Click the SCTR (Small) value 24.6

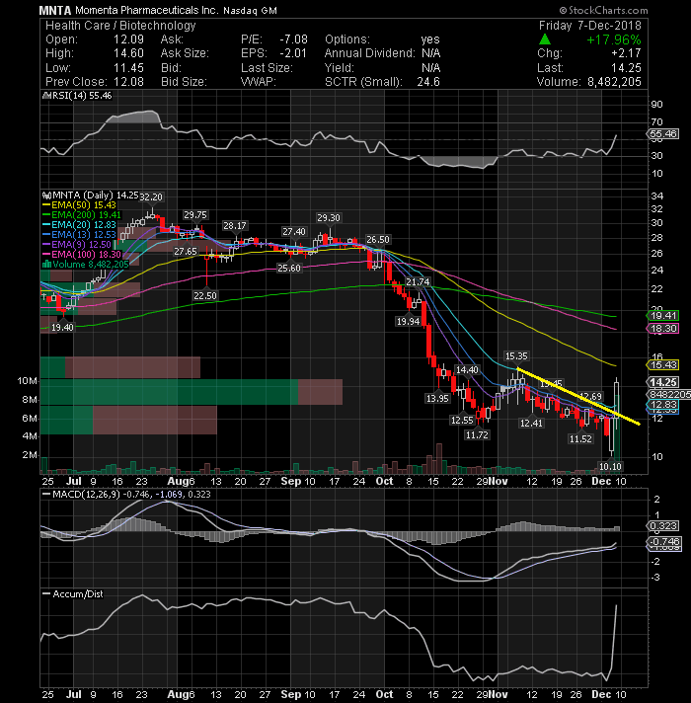point(428,82)
